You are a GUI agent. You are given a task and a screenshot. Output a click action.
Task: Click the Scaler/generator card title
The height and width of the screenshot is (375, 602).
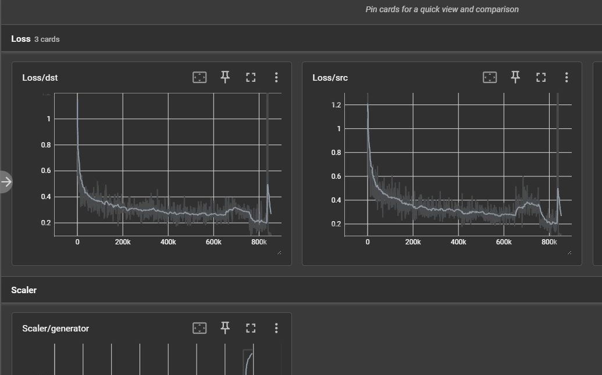coord(56,329)
